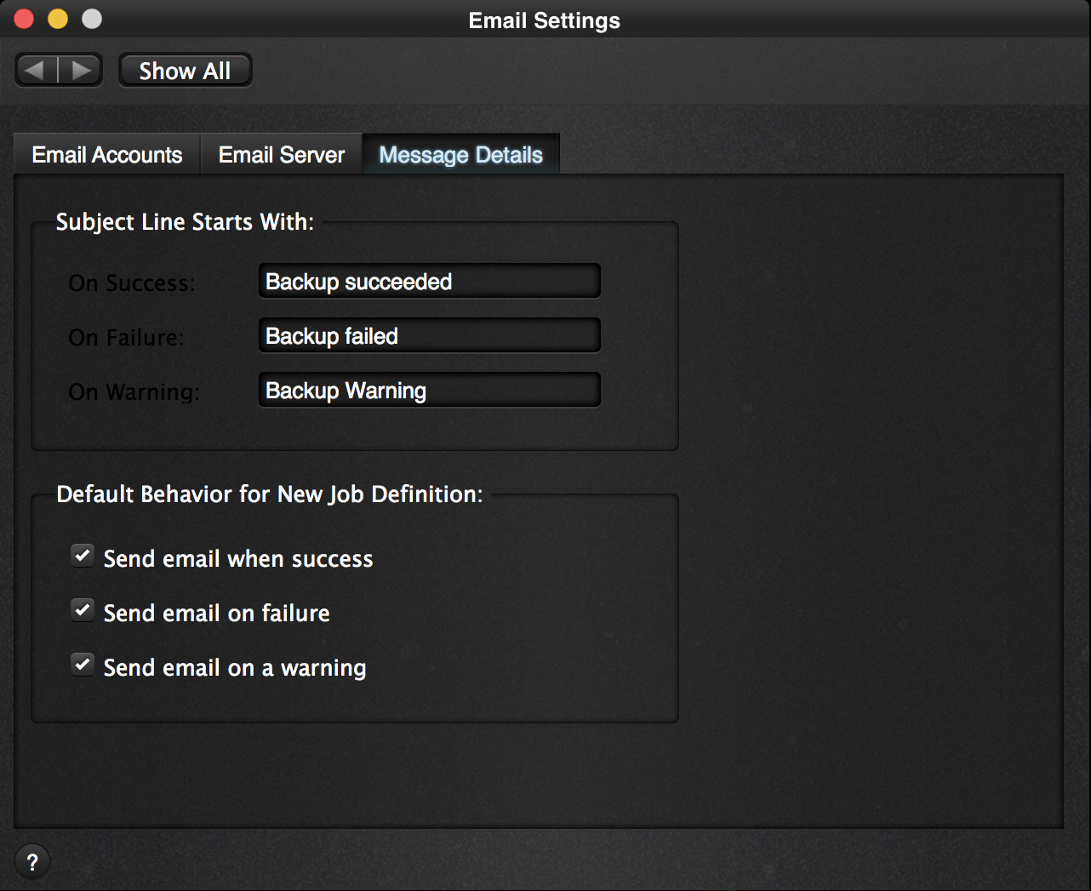Minimize the window with the yellow button
This screenshot has width=1091, height=891.
[58, 19]
